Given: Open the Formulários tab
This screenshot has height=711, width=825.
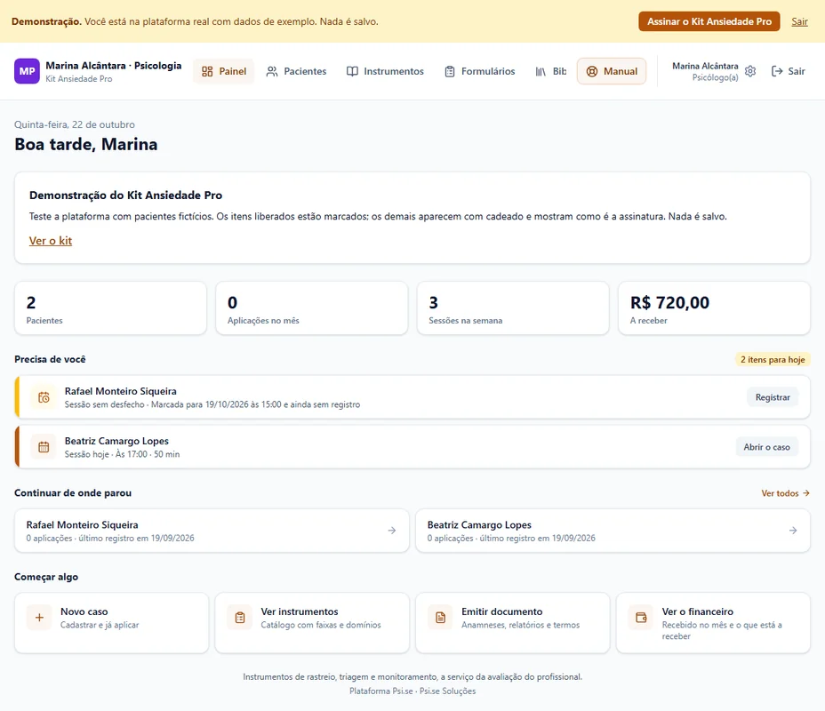Looking at the screenshot, I should tap(479, 71).
